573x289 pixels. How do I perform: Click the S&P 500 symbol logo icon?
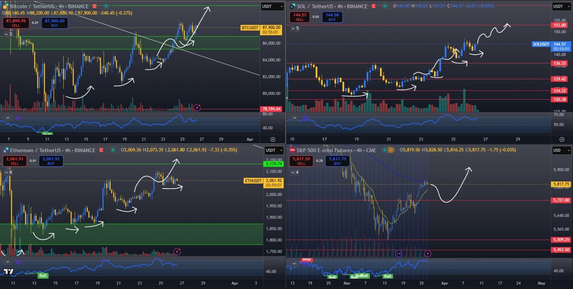click(x=292, y=150)
